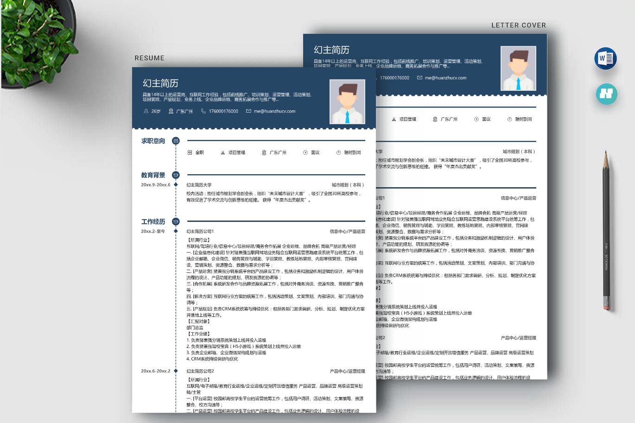The image size is (635, 423).
Task: Click diamond marker beside 20xx.2-至今
Action: point(176,231)
